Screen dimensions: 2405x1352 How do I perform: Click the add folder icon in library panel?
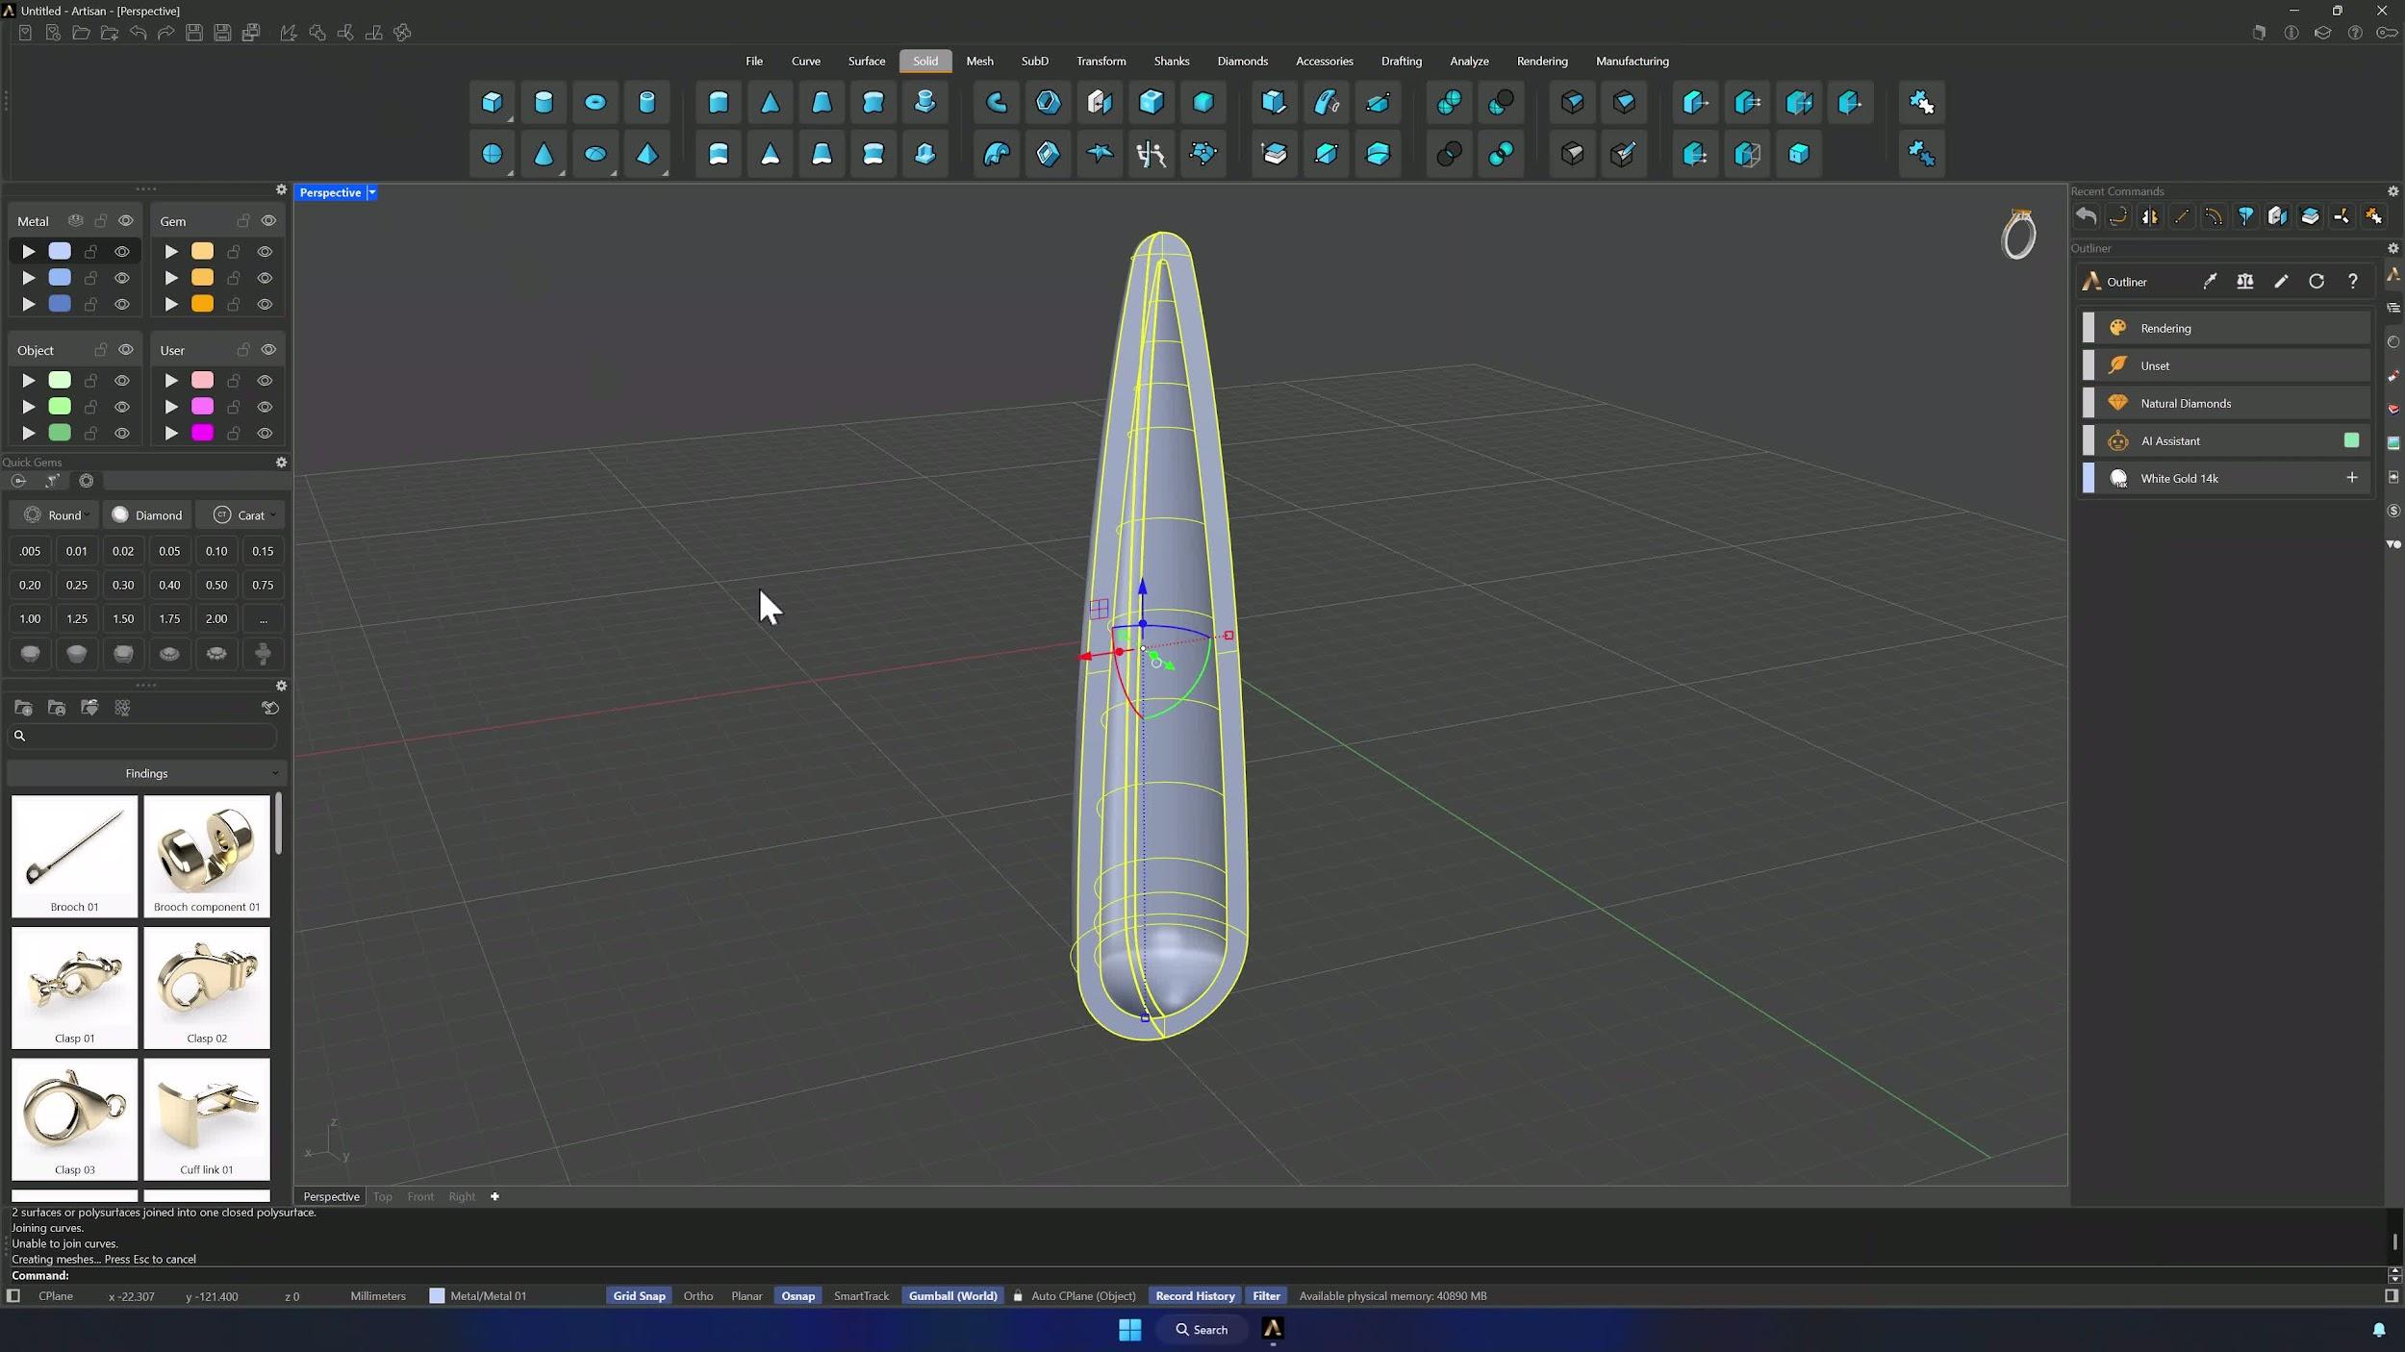[24, 709]
